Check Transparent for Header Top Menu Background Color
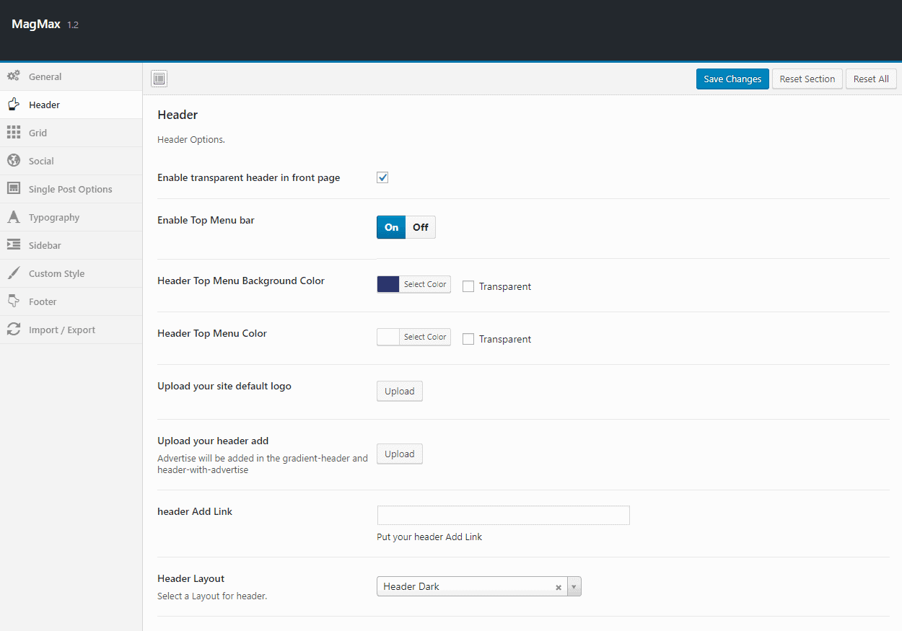The image size is (902, 631). [x=468, y=286]
